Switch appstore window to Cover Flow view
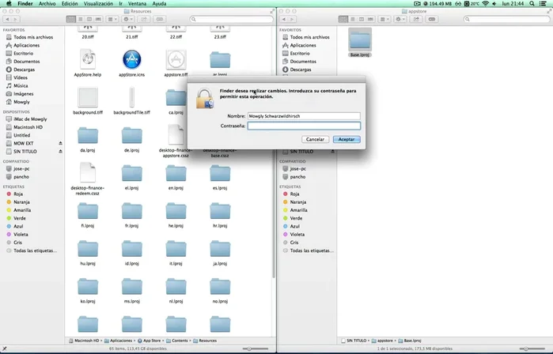This screenshot has height=354, width=553. [x=371, y=20]
